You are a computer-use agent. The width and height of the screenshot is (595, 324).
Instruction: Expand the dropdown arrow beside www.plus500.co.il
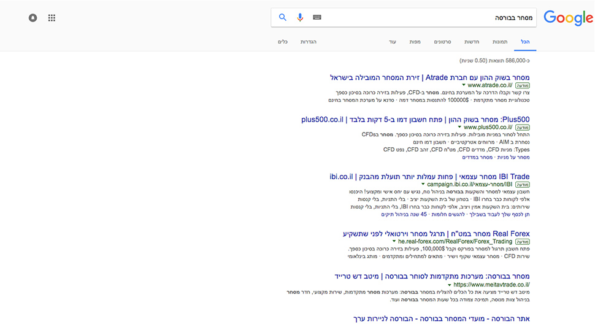(459, 127)
